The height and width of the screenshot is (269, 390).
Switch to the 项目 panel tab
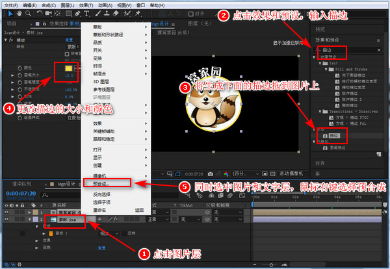[12, 23]
